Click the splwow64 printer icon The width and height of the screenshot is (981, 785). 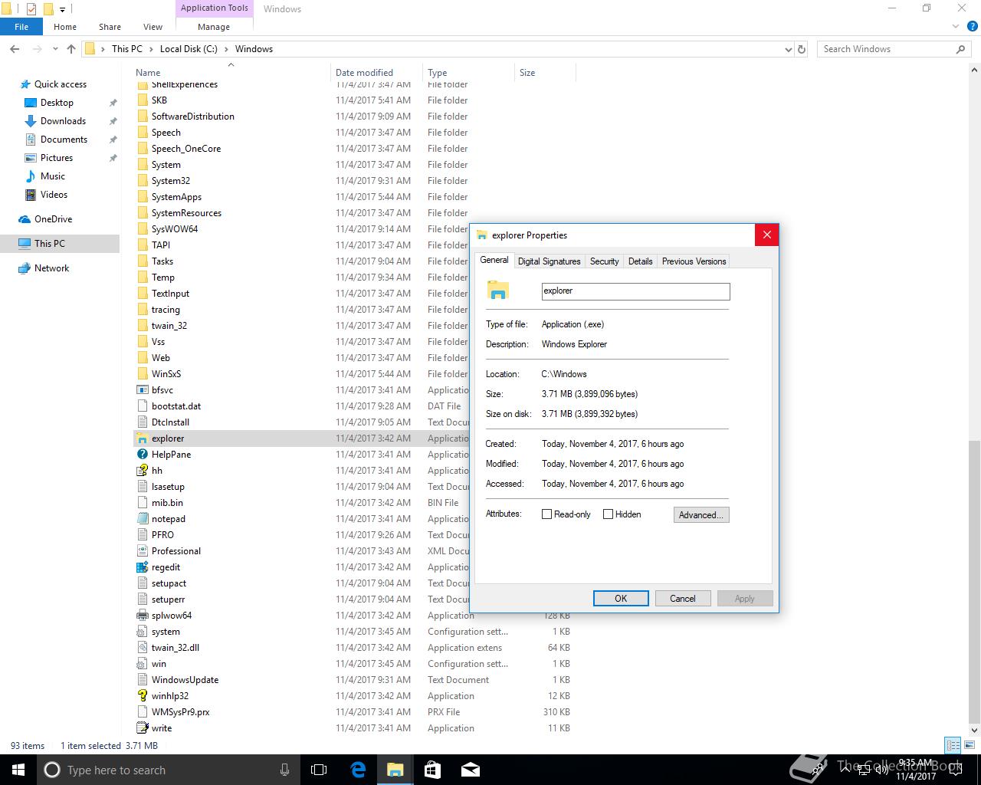point(142,616)
